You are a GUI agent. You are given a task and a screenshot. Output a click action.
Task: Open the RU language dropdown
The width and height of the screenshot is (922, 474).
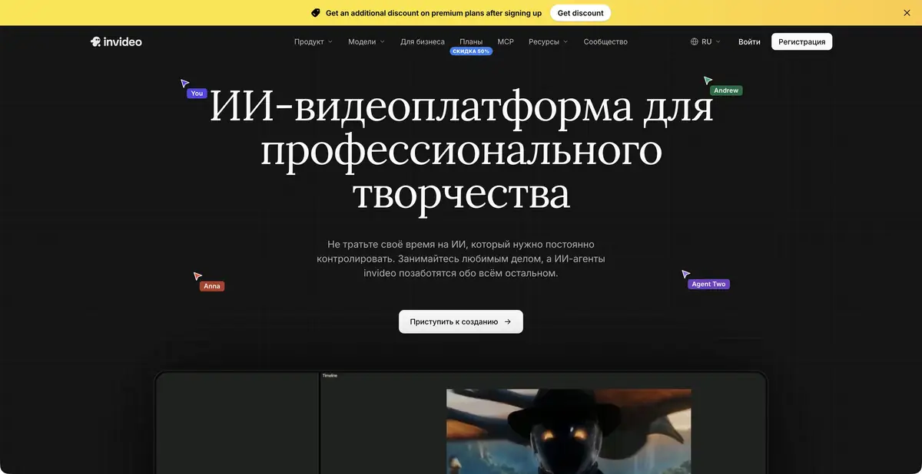click(705, 41)
